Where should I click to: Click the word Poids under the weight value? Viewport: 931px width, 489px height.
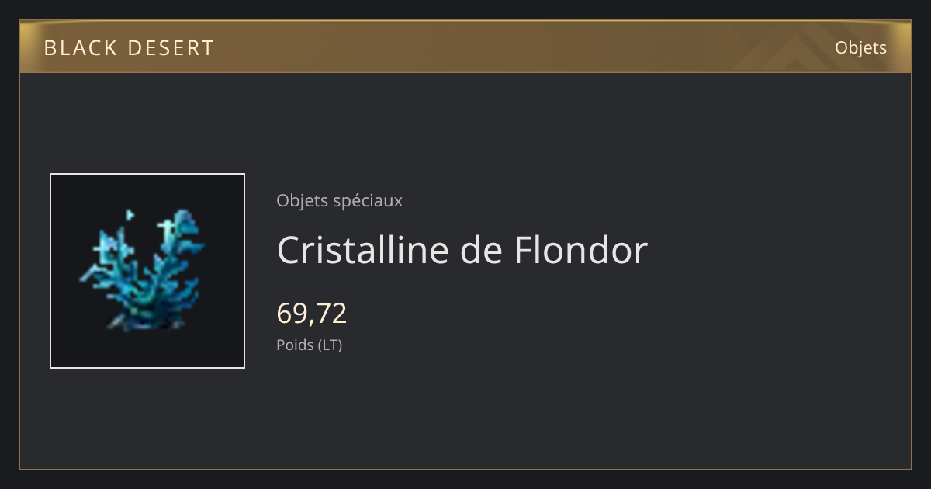tap(295, 345)
